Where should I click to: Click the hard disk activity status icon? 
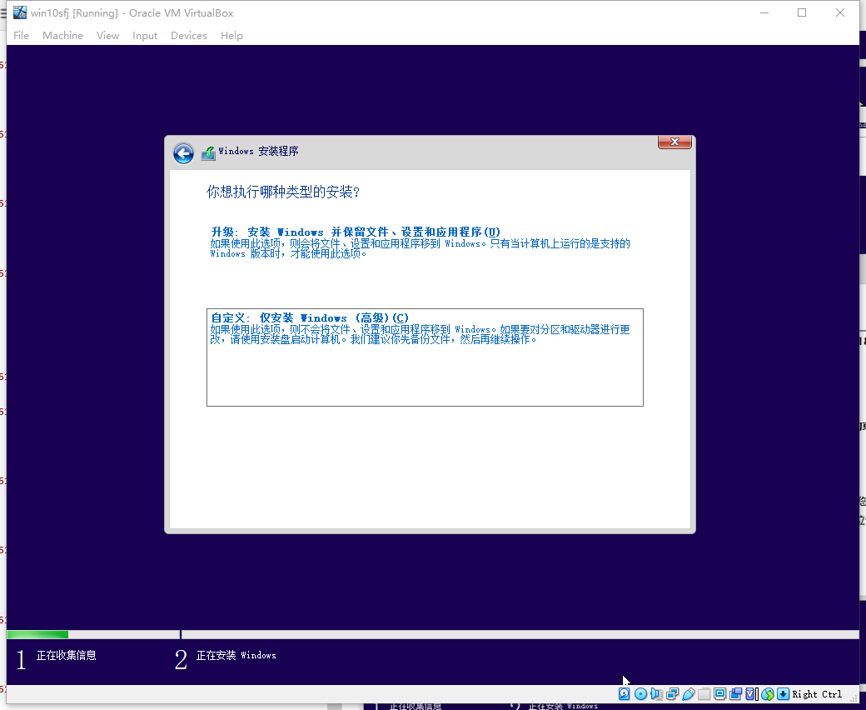click(x=624, y=694)
